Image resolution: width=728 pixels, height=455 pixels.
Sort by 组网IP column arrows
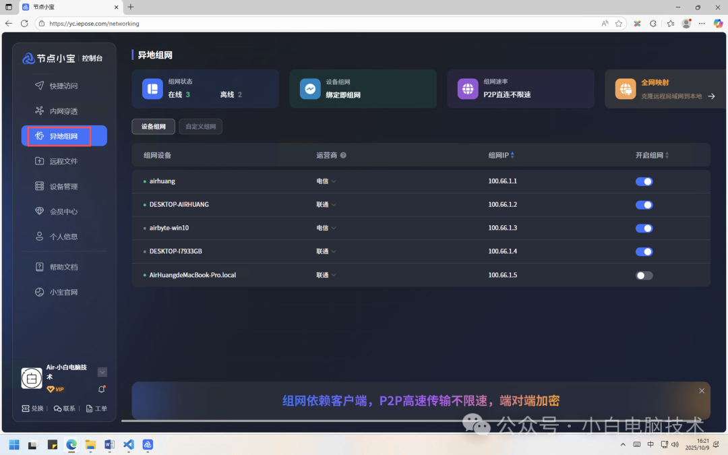512,155
